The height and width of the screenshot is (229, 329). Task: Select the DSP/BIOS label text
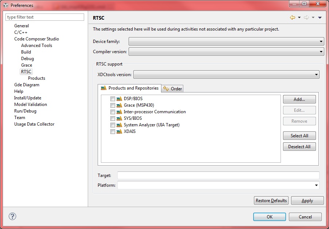[x=133, y=99]
